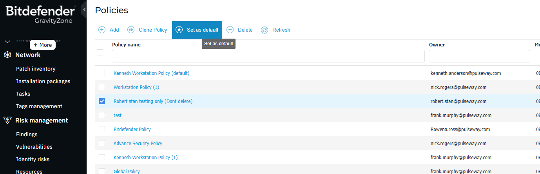Click the Set as default star icon
The image size is (540, 174).
[x=179, y=30]
